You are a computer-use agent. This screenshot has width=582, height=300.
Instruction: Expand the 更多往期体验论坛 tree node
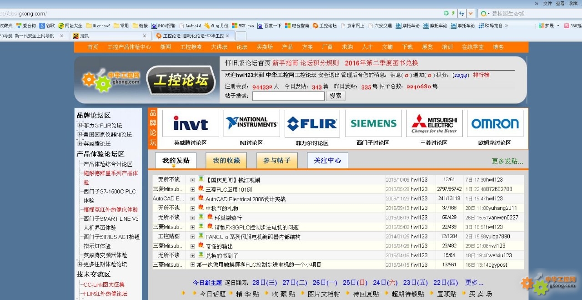(80, 264)
